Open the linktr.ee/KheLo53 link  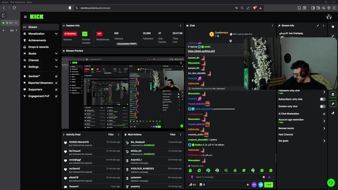point(201,51)
